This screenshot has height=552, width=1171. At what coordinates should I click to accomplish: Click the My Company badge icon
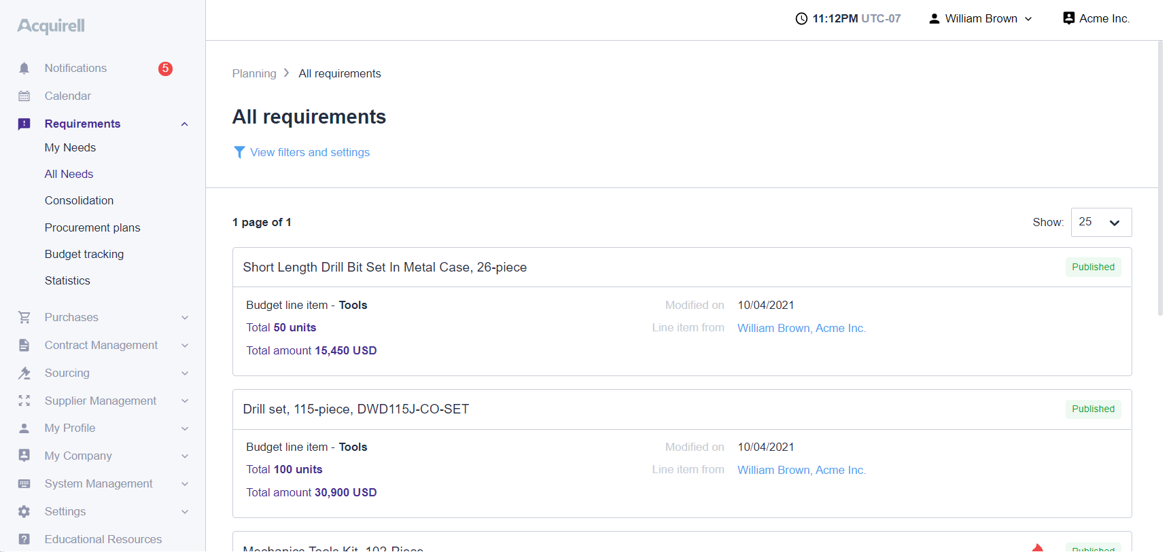[24, 456]
